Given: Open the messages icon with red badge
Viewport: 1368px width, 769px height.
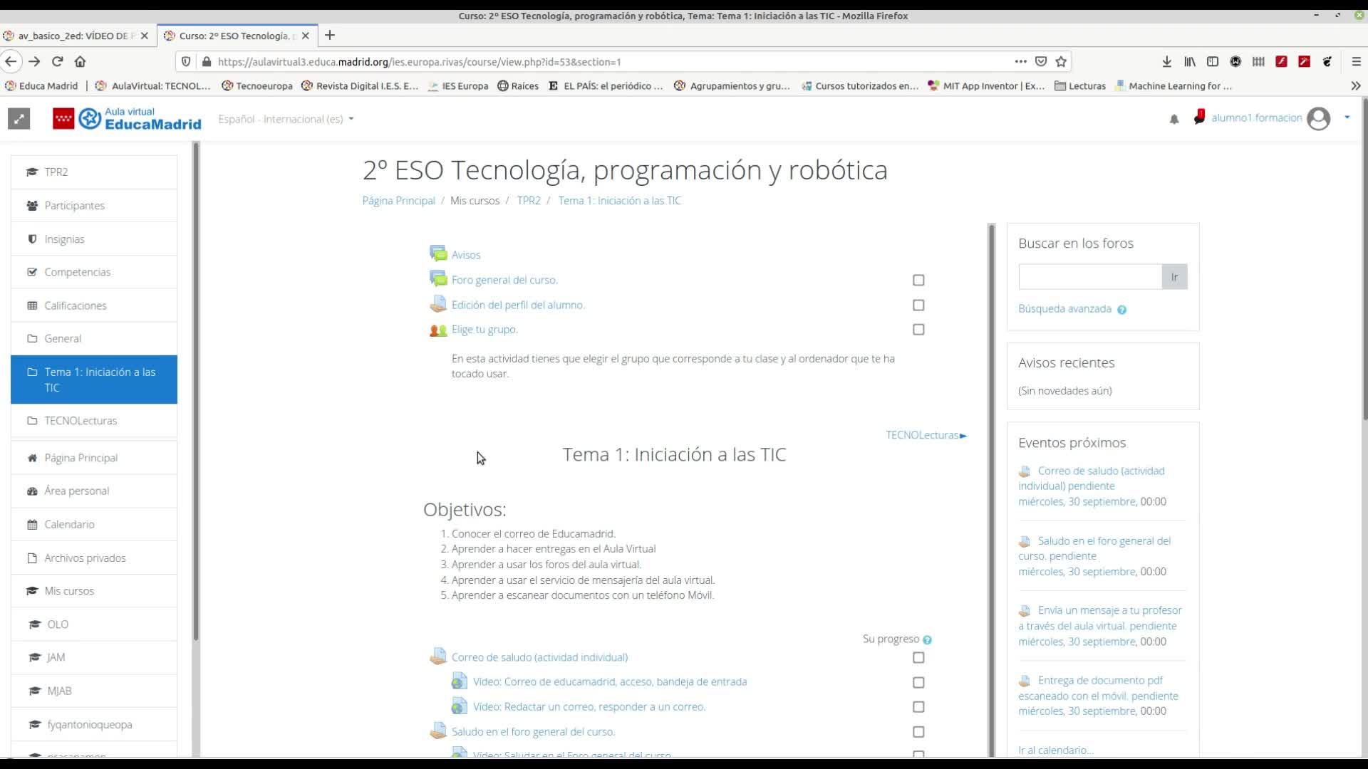Looking at the screenshot, I should 1199,117.
